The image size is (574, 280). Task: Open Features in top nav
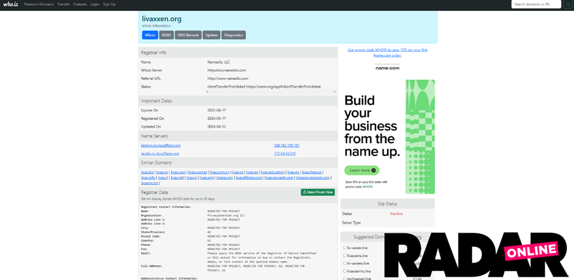80,4
